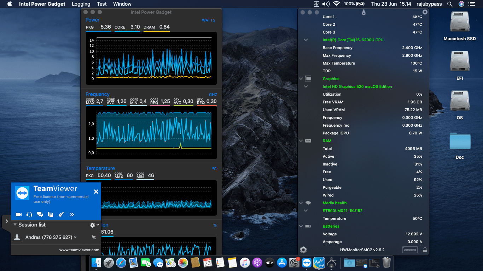
Task: Open Safari from the Dock
Action: tap(121, 263)
